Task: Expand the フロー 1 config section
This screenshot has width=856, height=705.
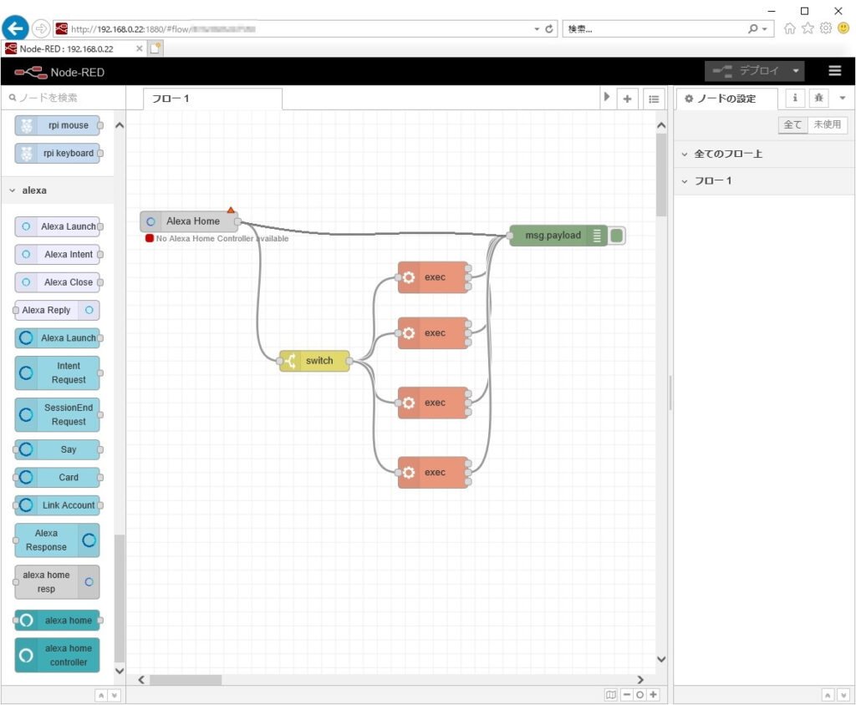Action: 764,180
